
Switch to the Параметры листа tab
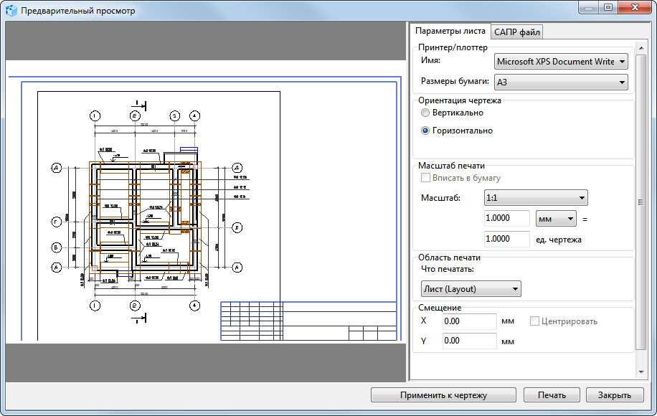[x=450, y=32]
